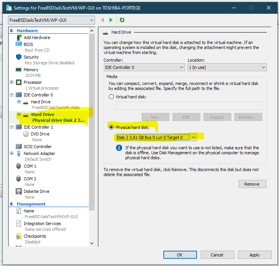
Task: Select Integration Services in Management
Action: click(42, 224)
